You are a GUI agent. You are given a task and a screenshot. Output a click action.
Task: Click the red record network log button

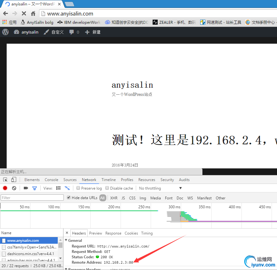coord(5,188)
